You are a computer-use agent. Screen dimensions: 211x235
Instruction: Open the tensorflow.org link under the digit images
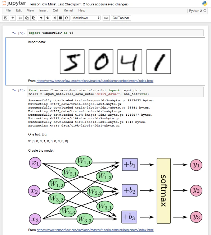click(x=95, y=81)
